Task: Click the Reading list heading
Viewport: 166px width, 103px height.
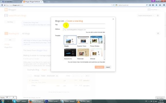Action: (x=14, y=33)
